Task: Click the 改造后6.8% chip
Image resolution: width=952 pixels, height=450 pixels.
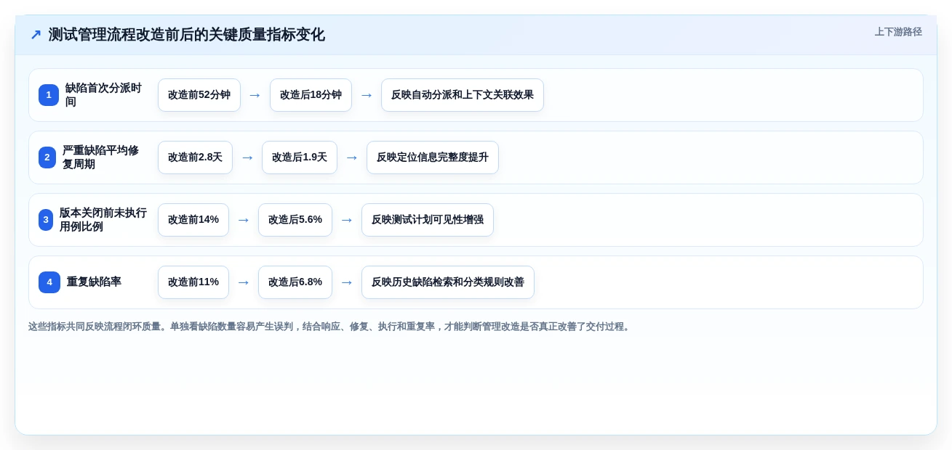Action: pyautogui.click(x=295, y=282)
